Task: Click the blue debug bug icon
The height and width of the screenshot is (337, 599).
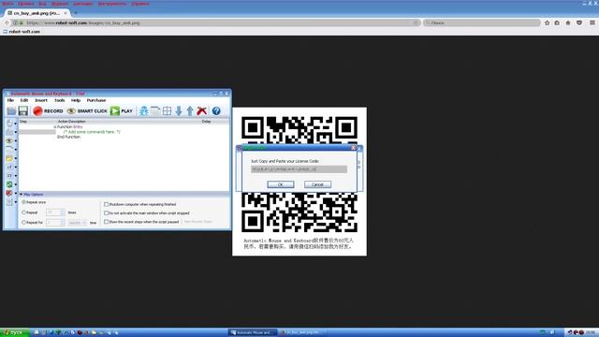Action: pyautogui.click(x=143, y=110)
